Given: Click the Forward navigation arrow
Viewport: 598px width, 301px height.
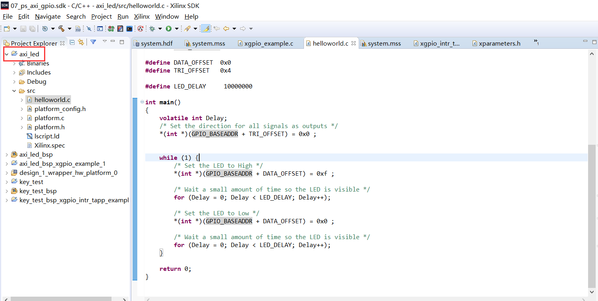Looking at the screenshot, I should (243, 29).
